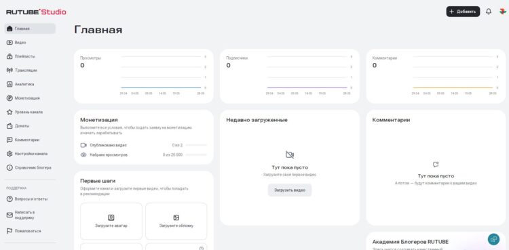Click the Недавно загруженные heading
This screenshot has width=509, height=250.
257,120
